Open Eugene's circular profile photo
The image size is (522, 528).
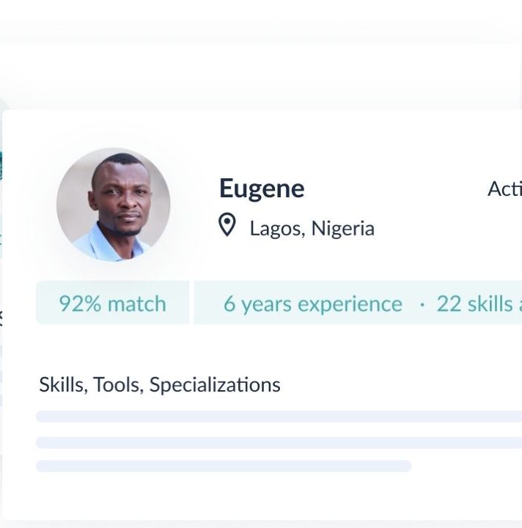coord(114,205)
